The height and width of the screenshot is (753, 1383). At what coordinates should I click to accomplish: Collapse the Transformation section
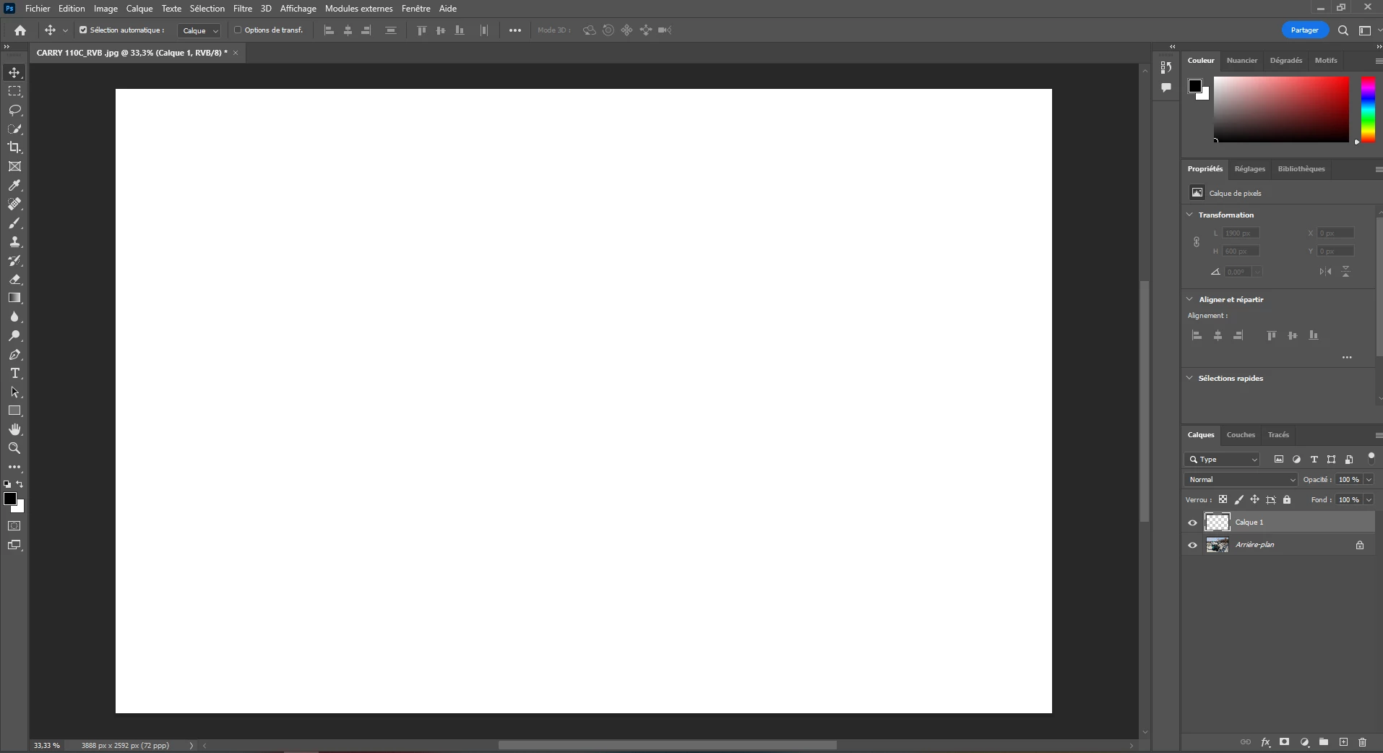point(1190,215)
